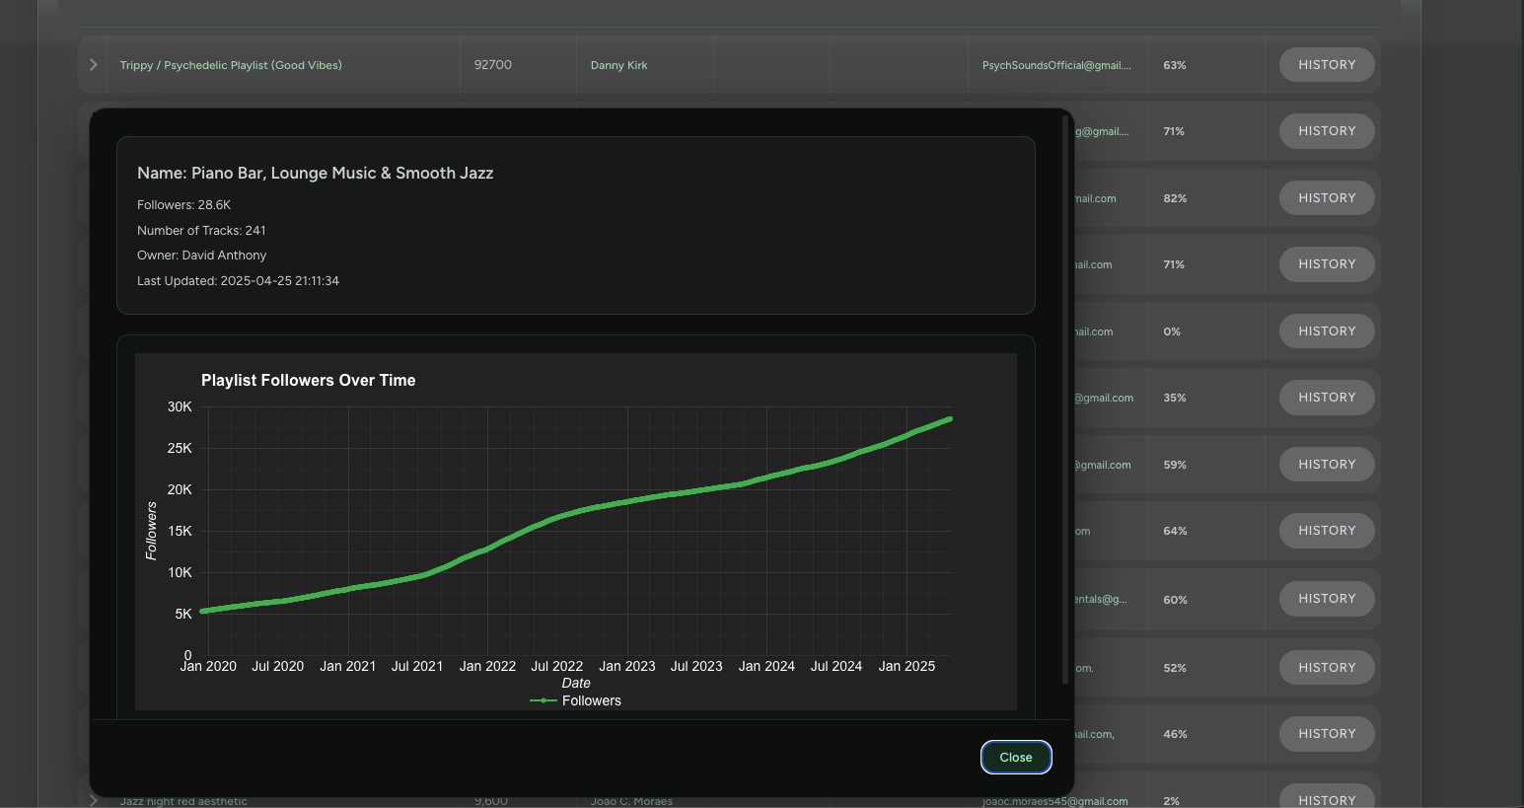Toggle the Followers legend entry in chart

[576, 700]
